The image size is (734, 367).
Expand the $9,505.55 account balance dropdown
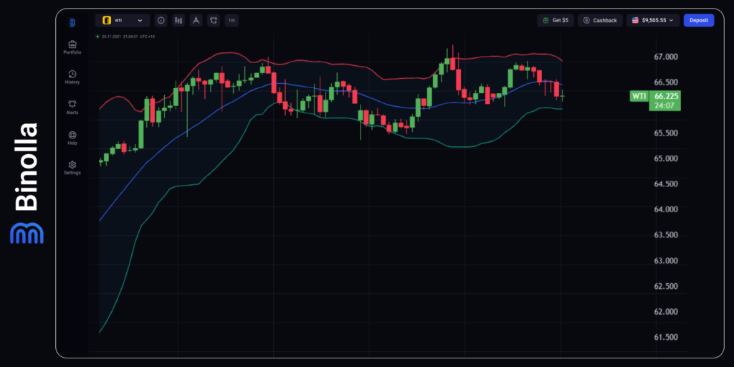point(653,21)
